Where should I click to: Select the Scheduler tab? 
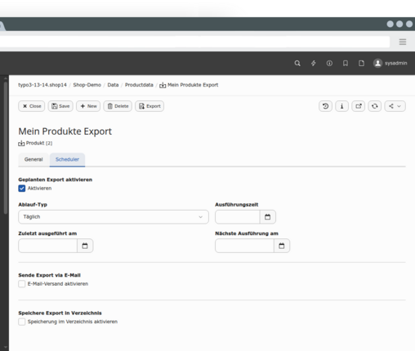click(67, 159)
